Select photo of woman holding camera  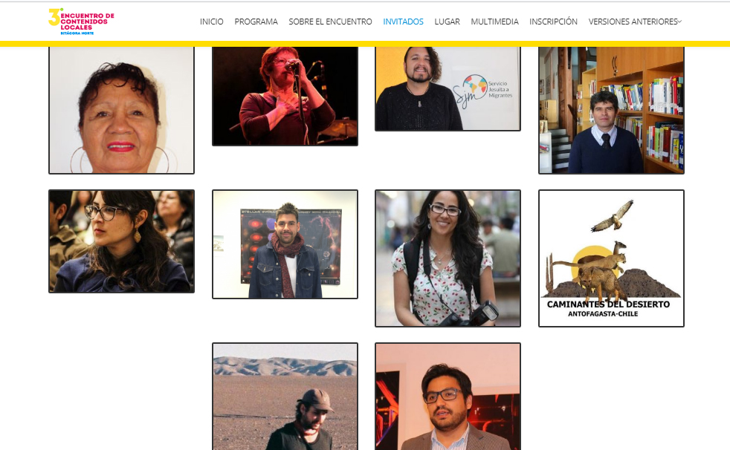coord(448,258)
